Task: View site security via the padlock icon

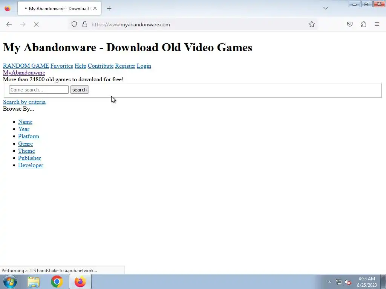Action: [85, 24]
